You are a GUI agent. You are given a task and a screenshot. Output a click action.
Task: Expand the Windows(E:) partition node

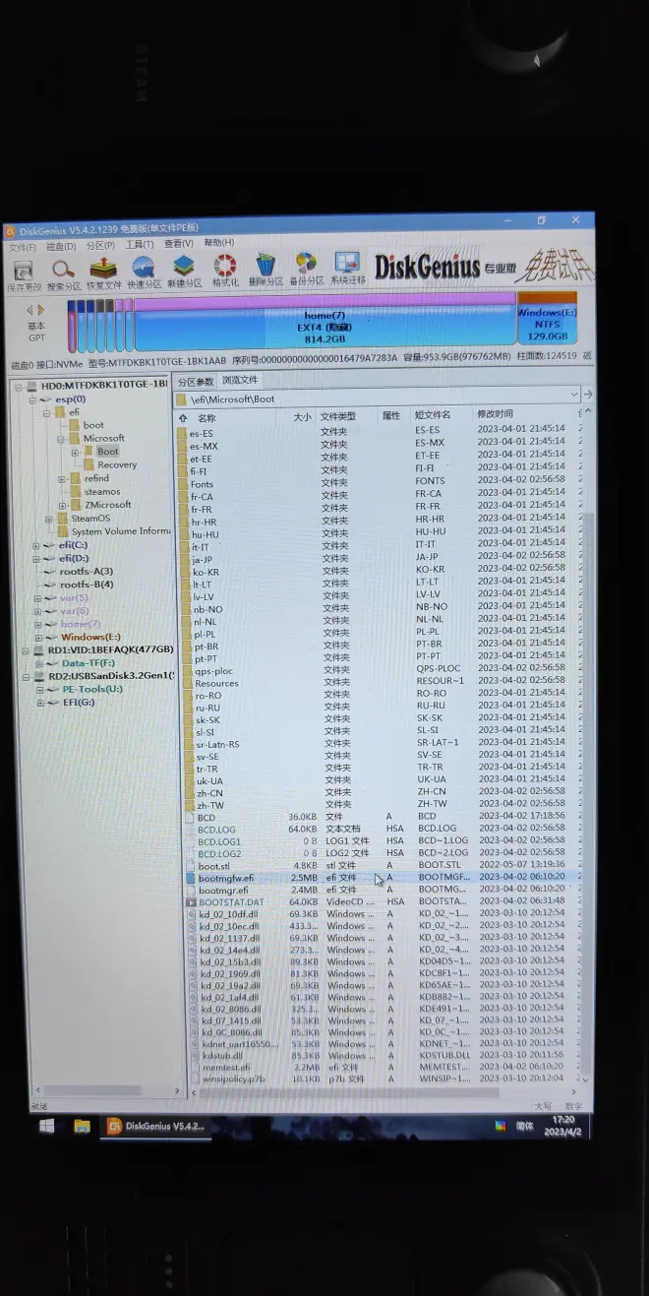(x=38, y=638)
